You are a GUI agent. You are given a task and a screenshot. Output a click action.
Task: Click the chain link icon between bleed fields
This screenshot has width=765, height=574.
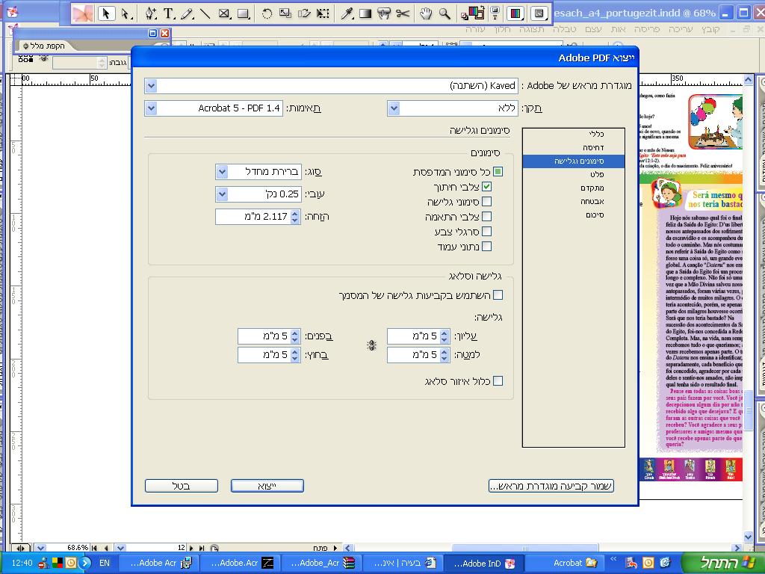(371, 345)
